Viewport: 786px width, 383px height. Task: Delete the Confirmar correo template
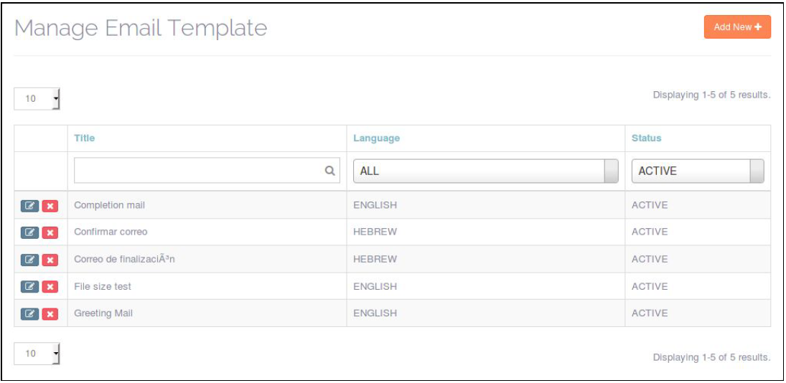(x=50, y=232)
